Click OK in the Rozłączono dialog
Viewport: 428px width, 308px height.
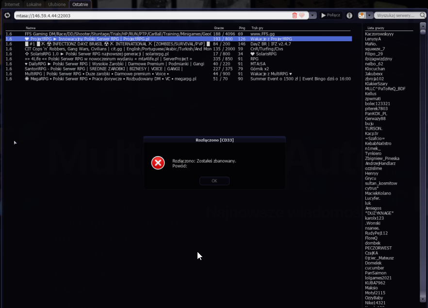tap(214, 181)
